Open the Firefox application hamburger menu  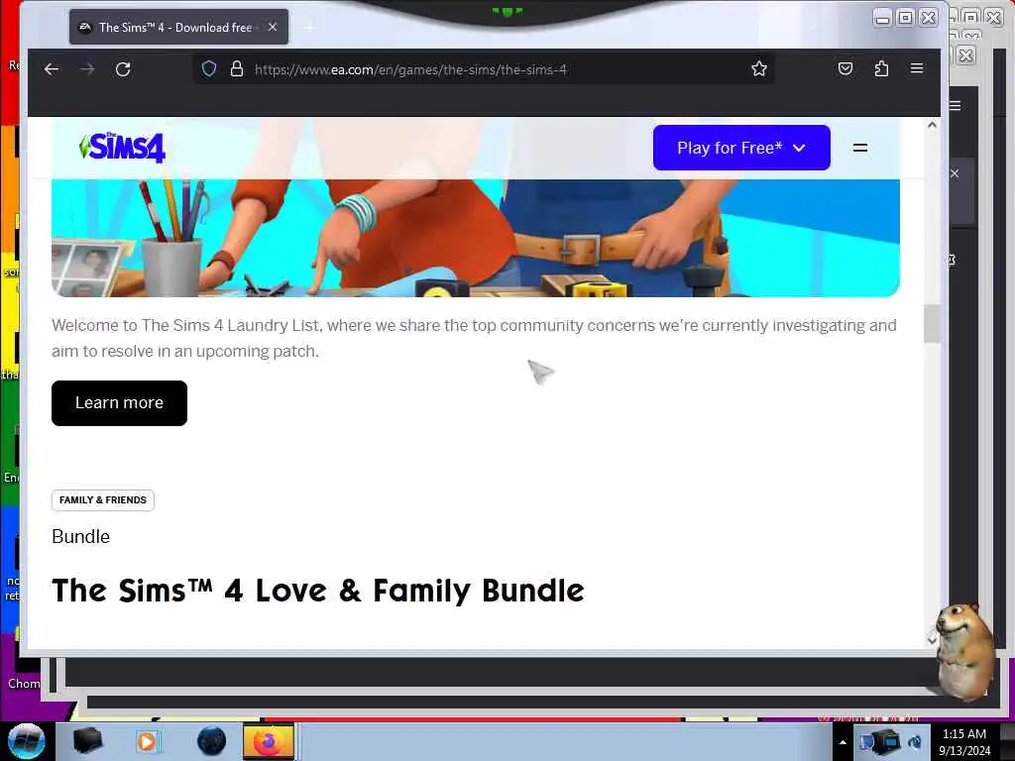[917, 68]
